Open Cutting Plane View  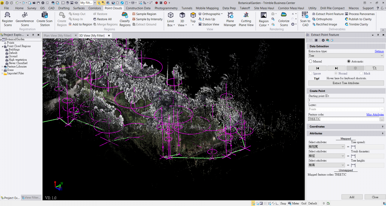[x=246, y=19]
